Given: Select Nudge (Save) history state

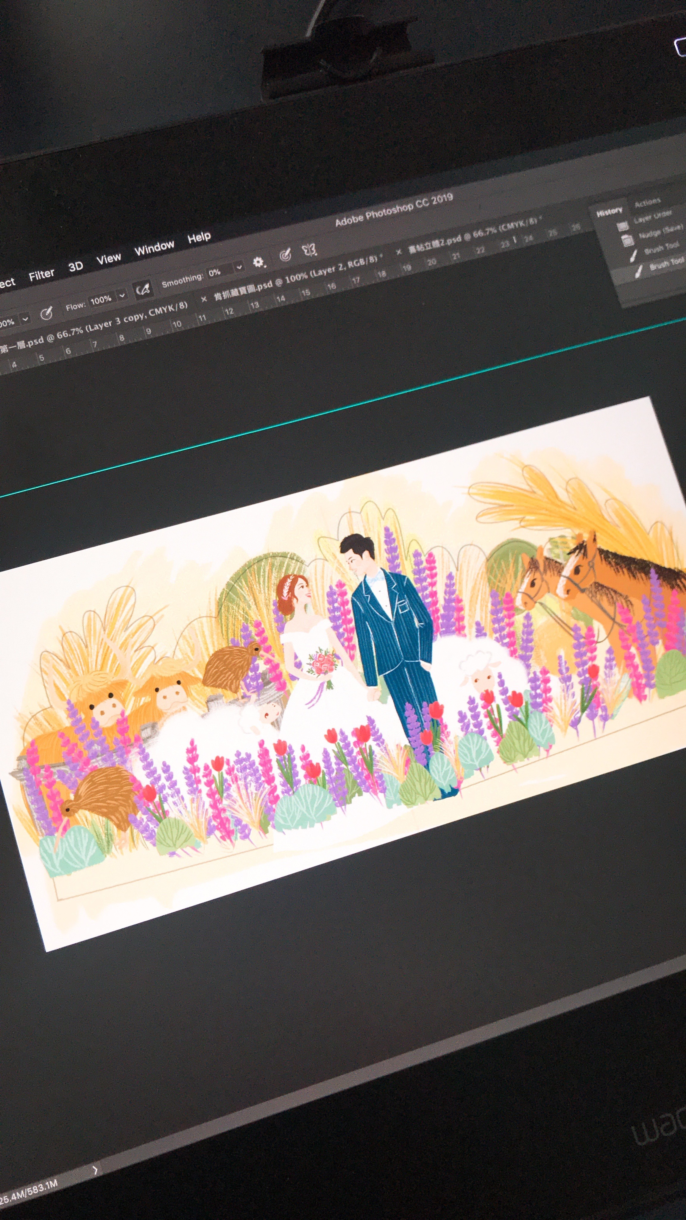Looking at the screenshot, I should pyautogui.click(x=660, y=232).
